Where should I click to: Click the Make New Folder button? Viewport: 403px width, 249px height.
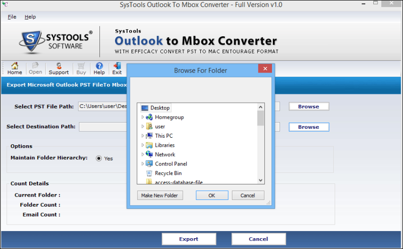coord(160,196)
